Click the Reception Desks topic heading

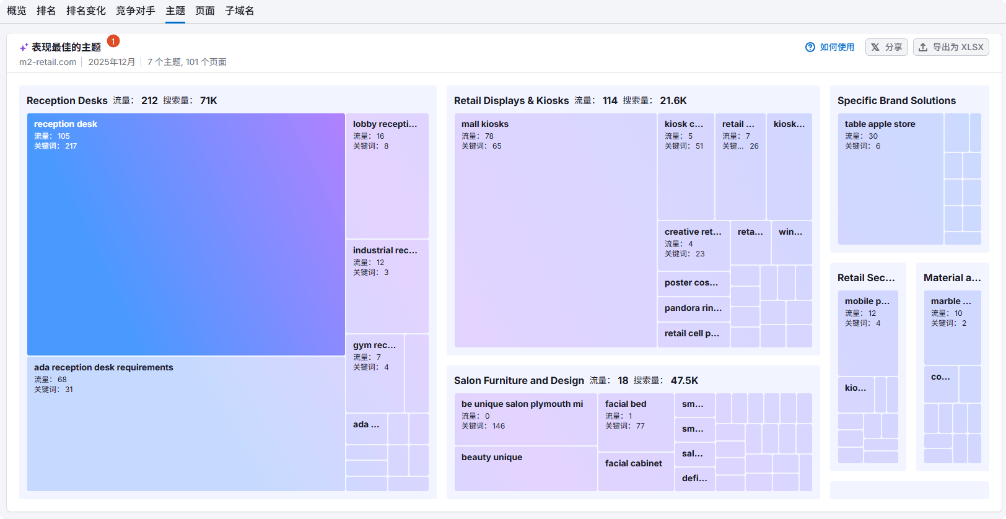click(67, 100)
